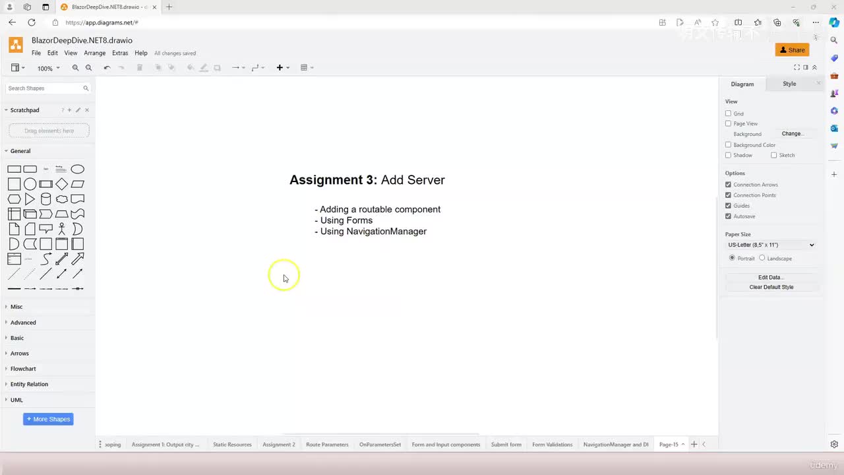Expand the Advanced shape library
The image size is (844, 475).
pyautogui.click(x=23, y=323)
